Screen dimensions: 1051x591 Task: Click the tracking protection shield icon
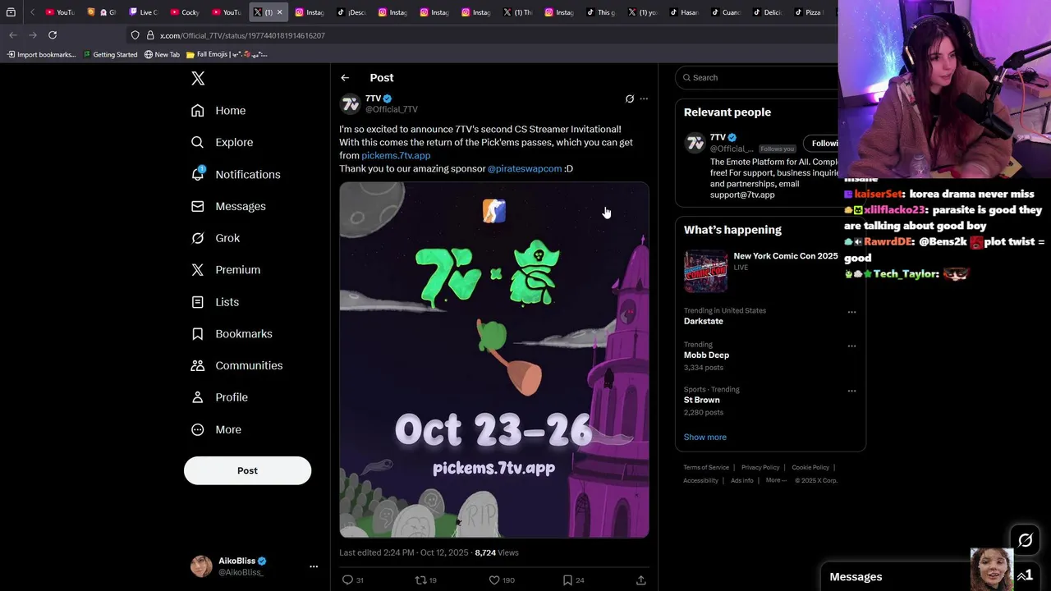(135, 35)
